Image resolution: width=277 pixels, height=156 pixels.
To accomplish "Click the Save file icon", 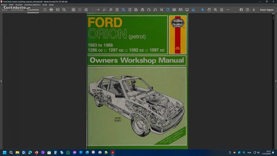I will click(x=45, y=10).
